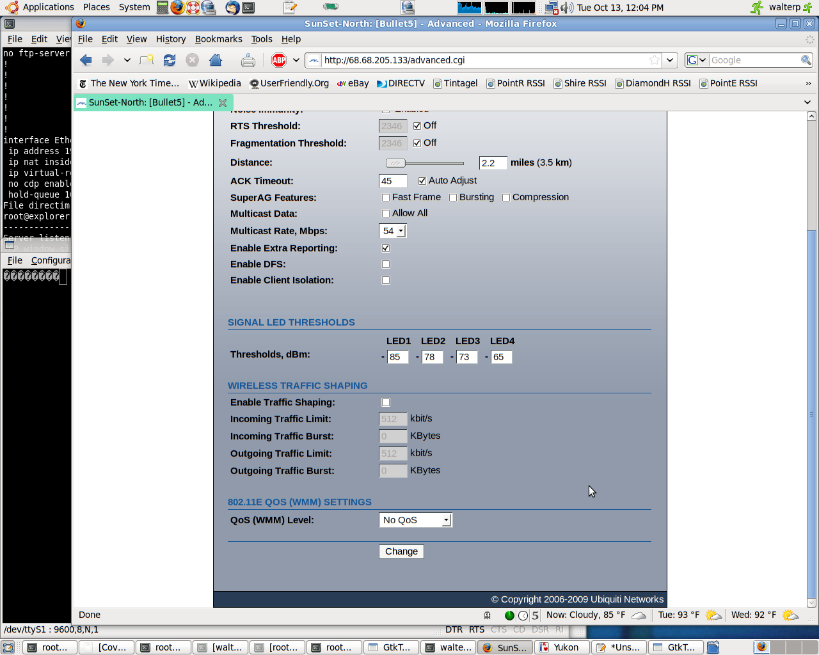Expand the QoS (WMM) Level dropdown
This screenshot has height=655, width=819.
click(415, 520)
